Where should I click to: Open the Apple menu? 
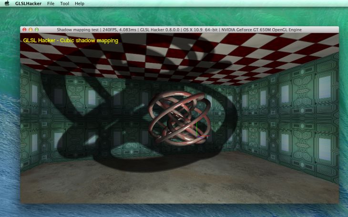7,3
